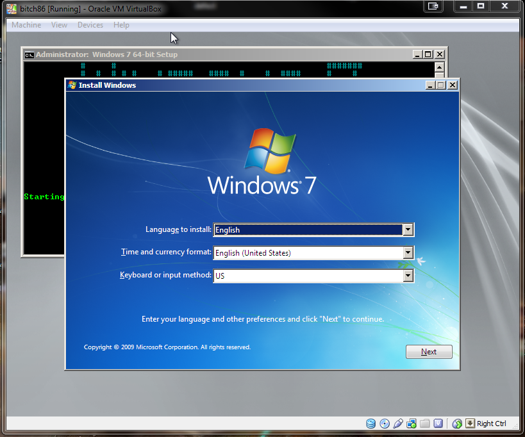Click the shared folders icon in status bar

click(424, 424)
